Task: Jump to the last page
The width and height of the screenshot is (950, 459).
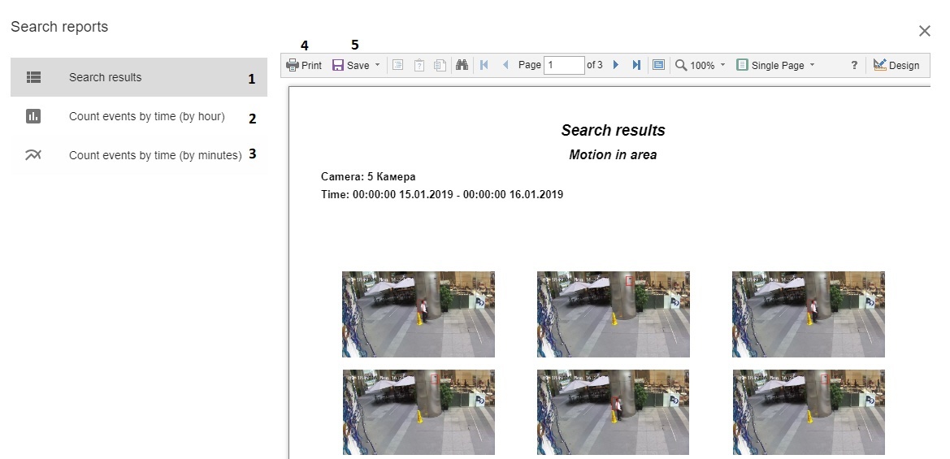Action: click(x=636, y=65)
